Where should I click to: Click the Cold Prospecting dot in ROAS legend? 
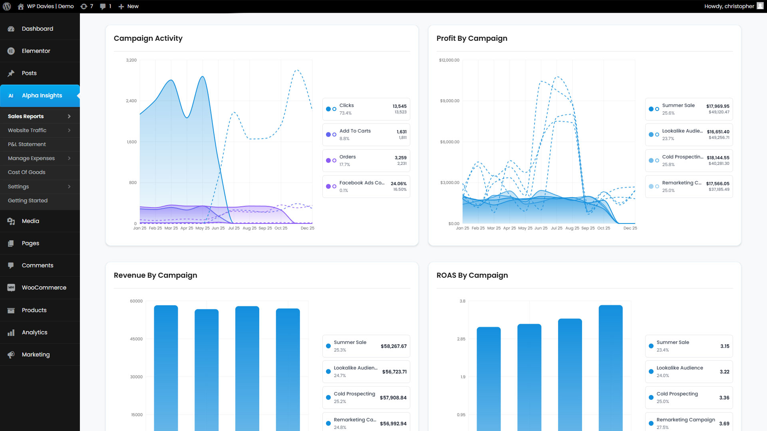tap(651, 397)
